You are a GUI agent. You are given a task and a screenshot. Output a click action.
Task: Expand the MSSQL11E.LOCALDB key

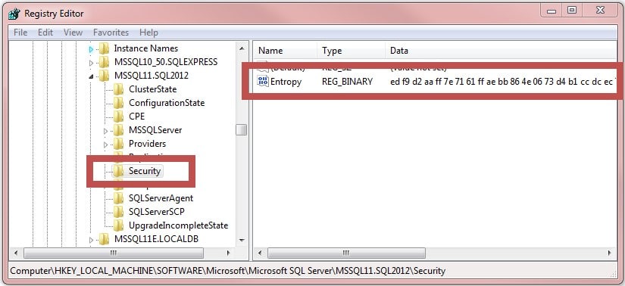tap(91, 240)
